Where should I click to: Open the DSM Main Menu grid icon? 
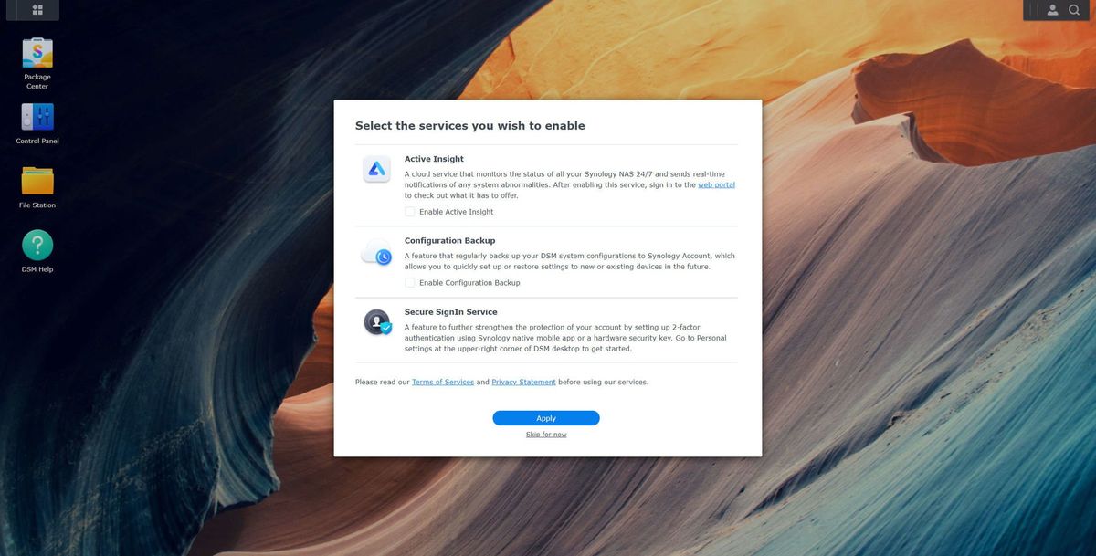coord(37,10)
